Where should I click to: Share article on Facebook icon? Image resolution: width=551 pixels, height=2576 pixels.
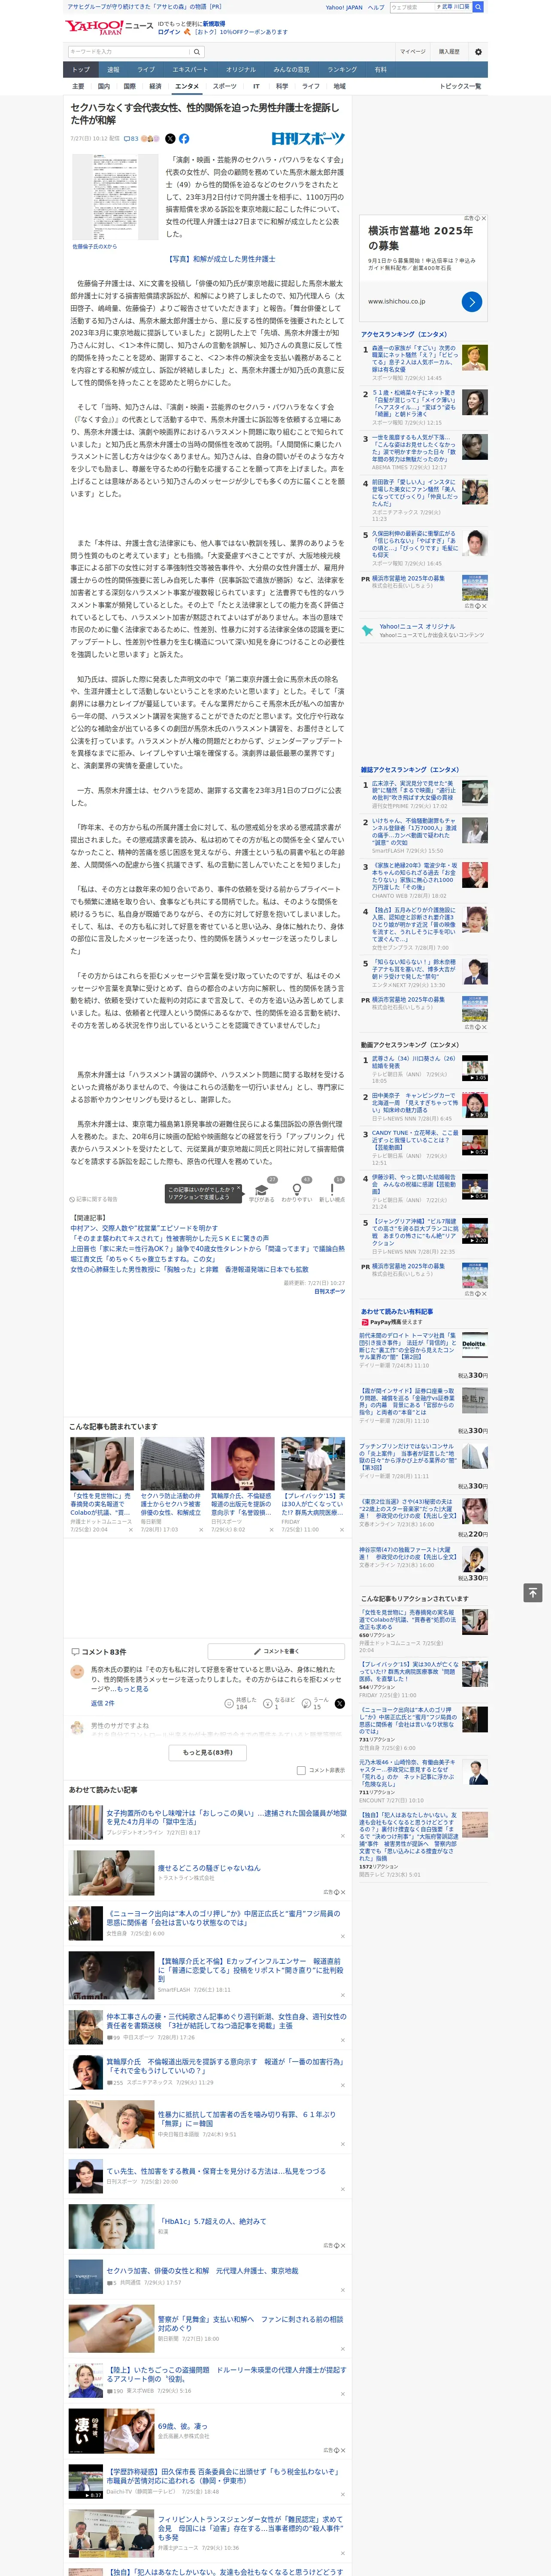[x=184, y=139]
